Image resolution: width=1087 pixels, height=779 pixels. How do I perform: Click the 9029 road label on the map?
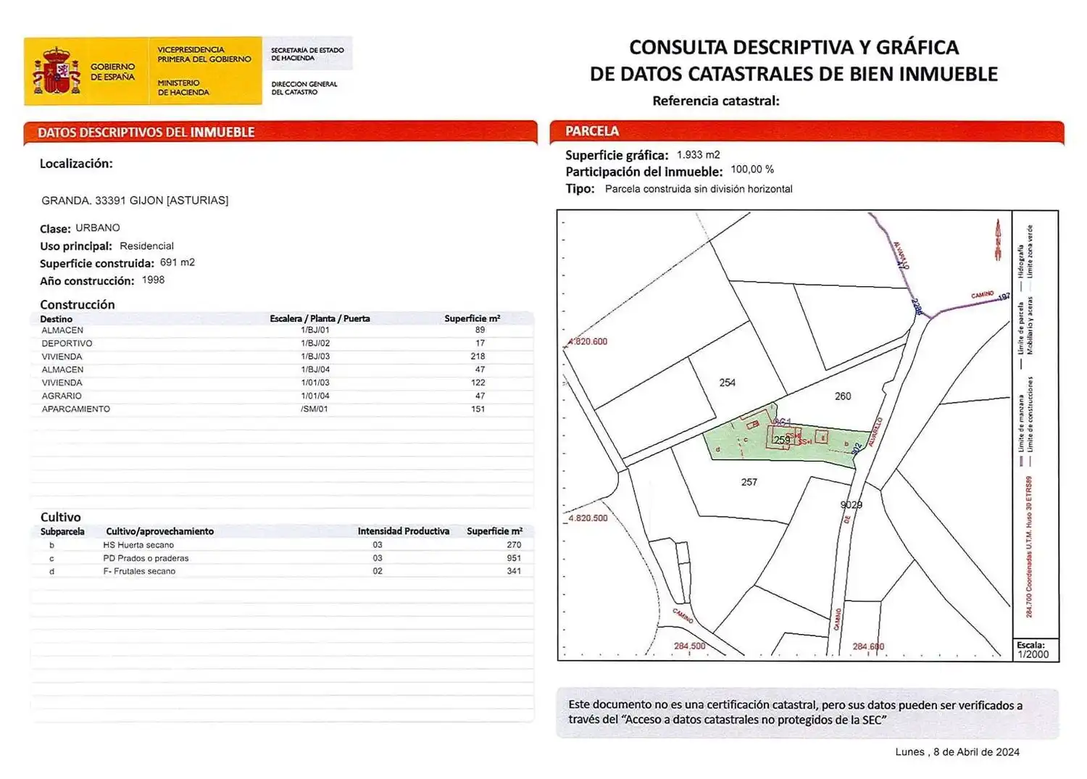(x=851, y=505)
